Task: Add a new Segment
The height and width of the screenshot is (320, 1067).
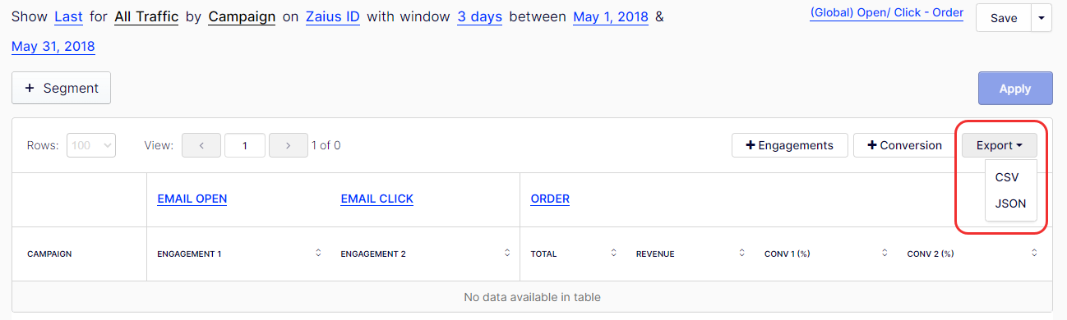Action: 61,88
